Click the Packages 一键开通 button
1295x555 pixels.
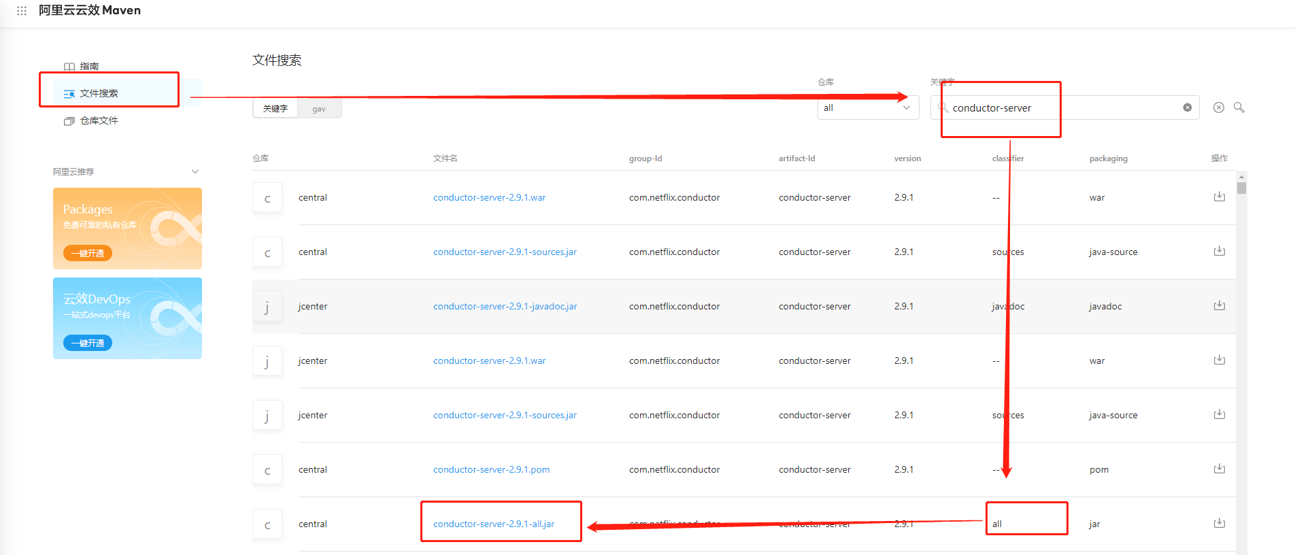(88, 253)
